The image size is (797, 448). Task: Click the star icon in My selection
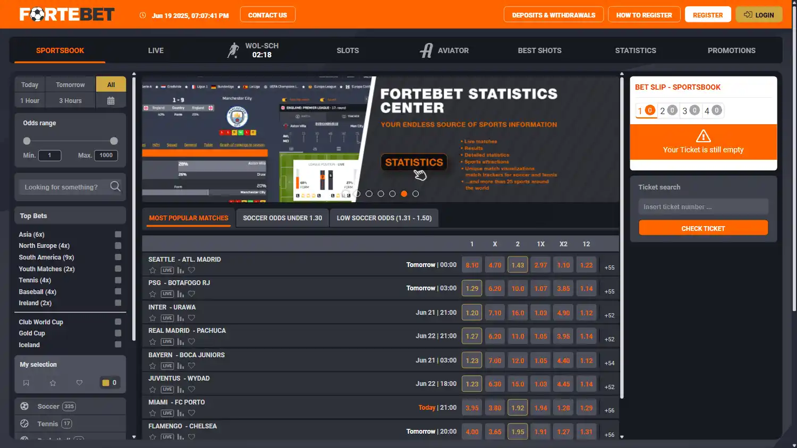coord(53,383)
